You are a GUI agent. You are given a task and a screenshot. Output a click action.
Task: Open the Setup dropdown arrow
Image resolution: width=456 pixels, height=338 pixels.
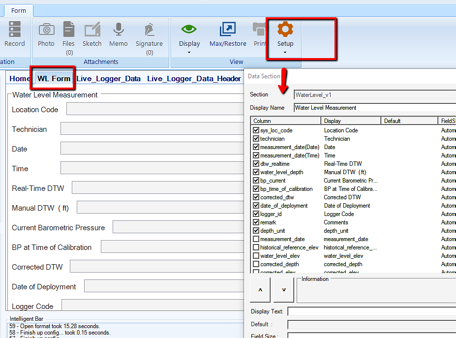[x=285, y=52]
